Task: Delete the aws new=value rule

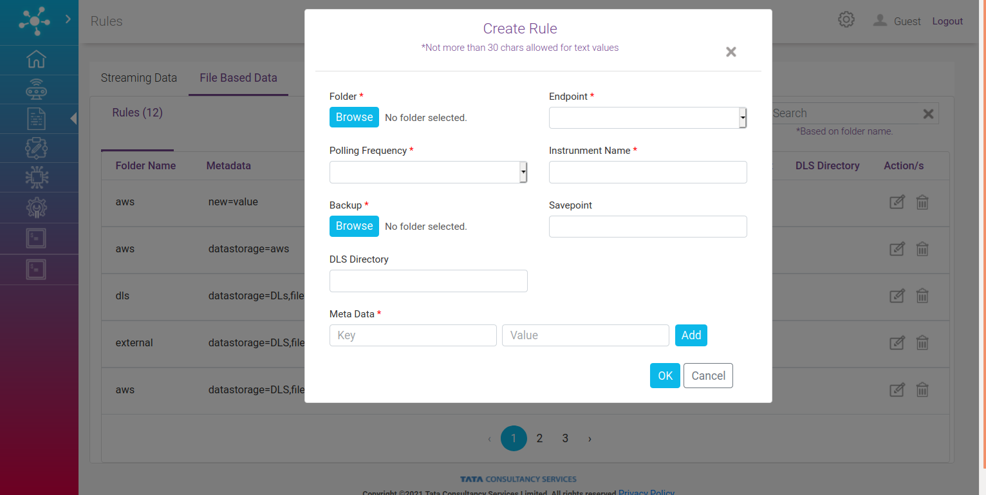Action: (x=922, y=202)
